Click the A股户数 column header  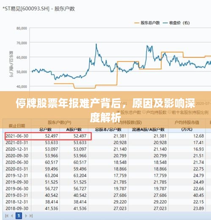click(74, 129)
